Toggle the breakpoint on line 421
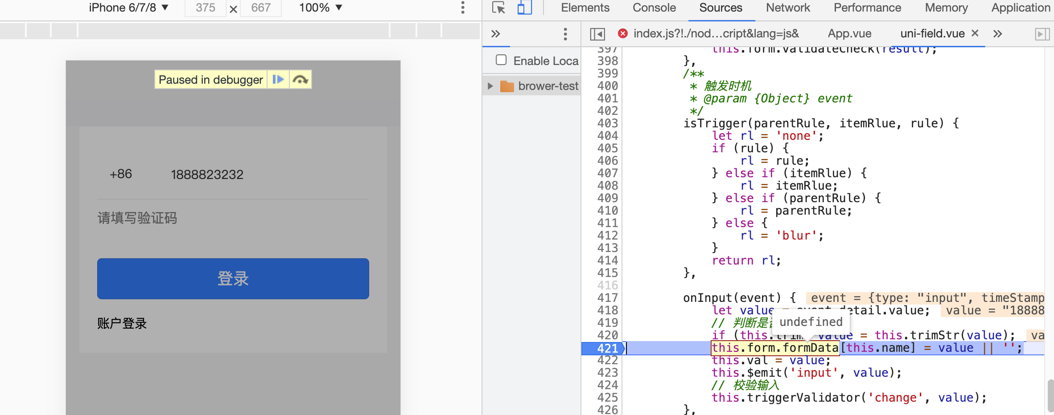Viewport: 1054px width, 415px height. tap(606, 348)
